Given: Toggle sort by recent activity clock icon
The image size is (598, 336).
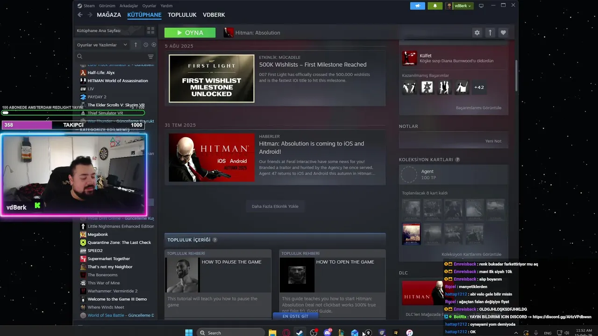Looking at the screenshot, I should click(146, 45).
